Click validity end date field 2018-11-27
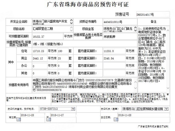The height and width of the screenshot is (131, 175). [63, 115]
